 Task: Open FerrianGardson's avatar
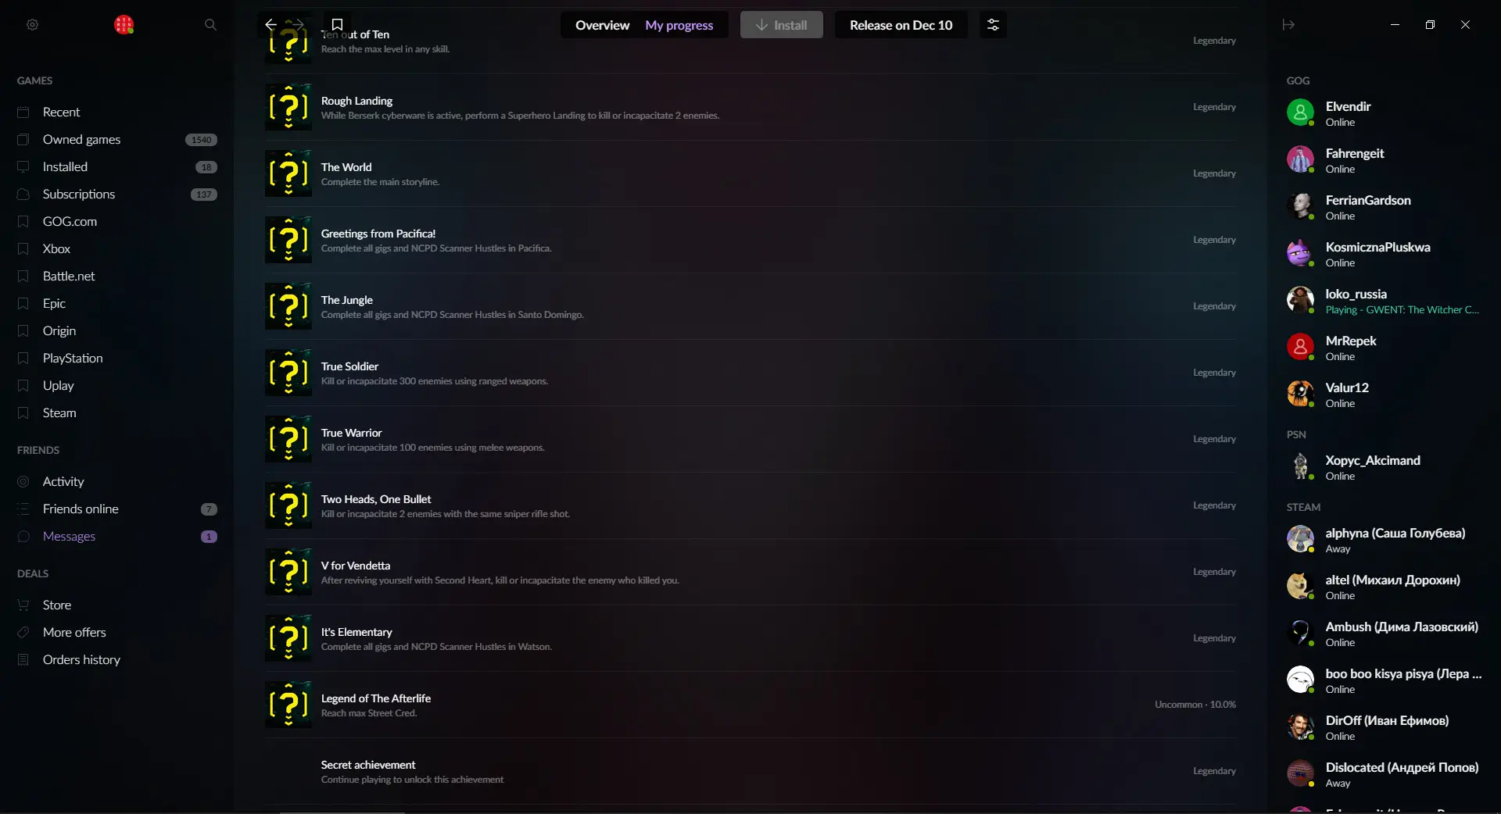coord(1301,206)
